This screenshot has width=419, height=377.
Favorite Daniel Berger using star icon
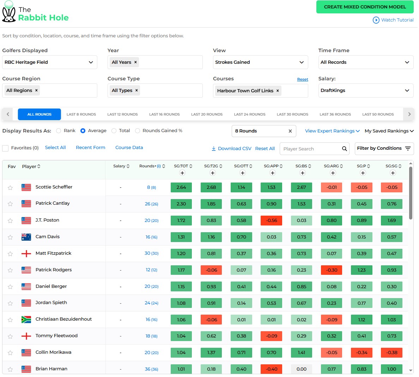(10, 287)
